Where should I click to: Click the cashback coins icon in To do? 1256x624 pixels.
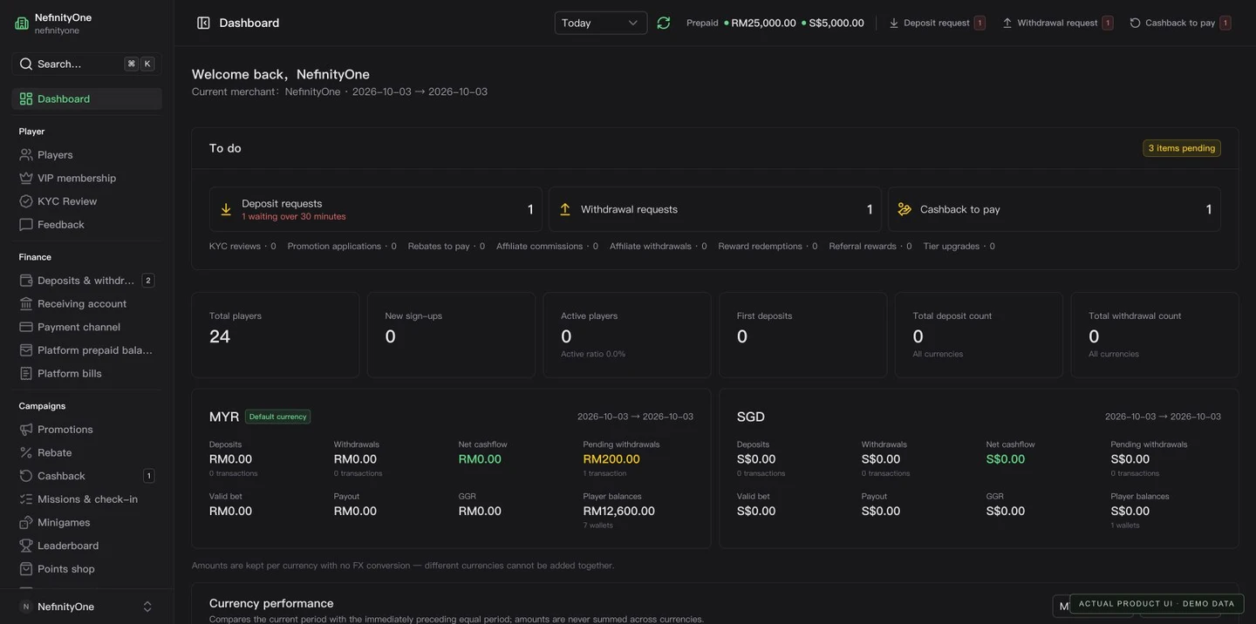[904, 209]
